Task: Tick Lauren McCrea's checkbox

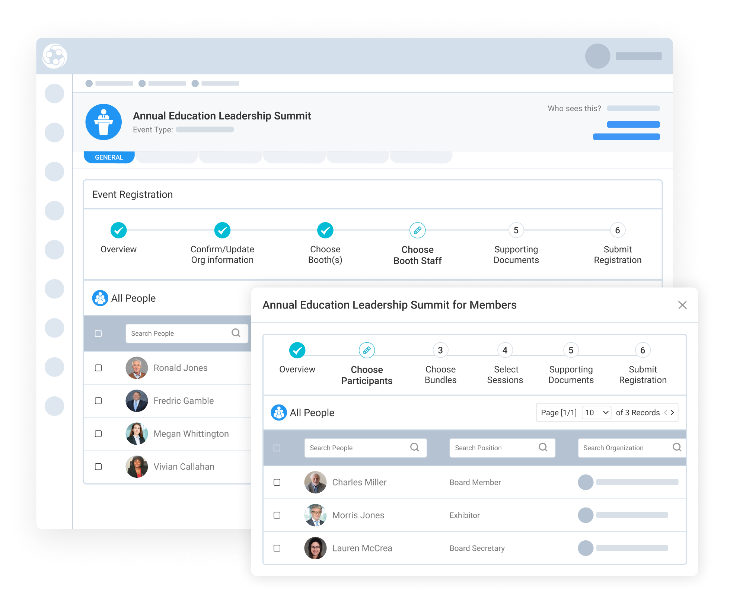Action: point(277,548)
